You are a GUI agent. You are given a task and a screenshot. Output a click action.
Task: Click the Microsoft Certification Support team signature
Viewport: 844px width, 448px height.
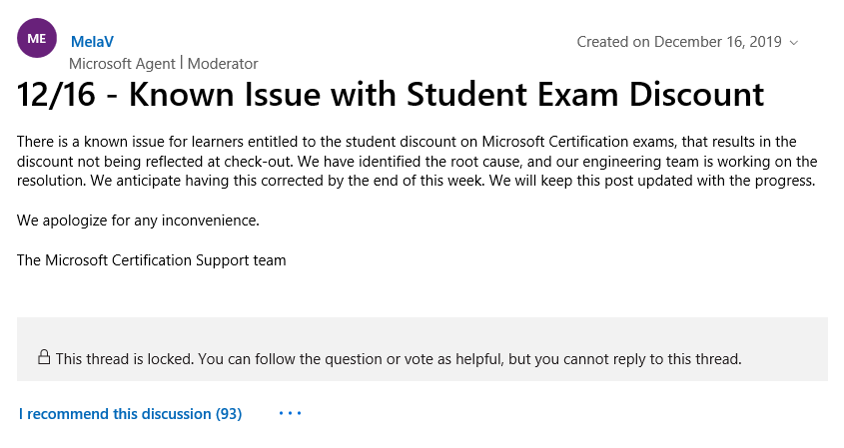(151, 260)
